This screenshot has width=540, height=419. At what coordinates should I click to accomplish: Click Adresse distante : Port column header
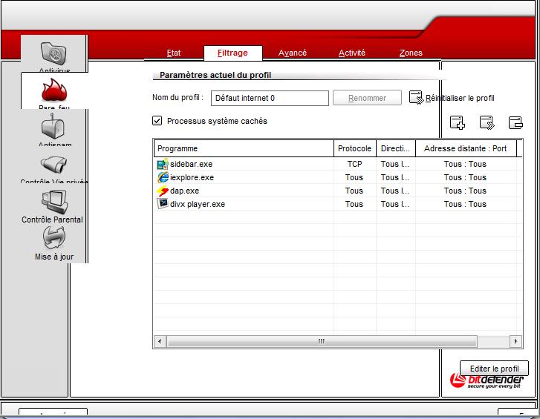466,148
